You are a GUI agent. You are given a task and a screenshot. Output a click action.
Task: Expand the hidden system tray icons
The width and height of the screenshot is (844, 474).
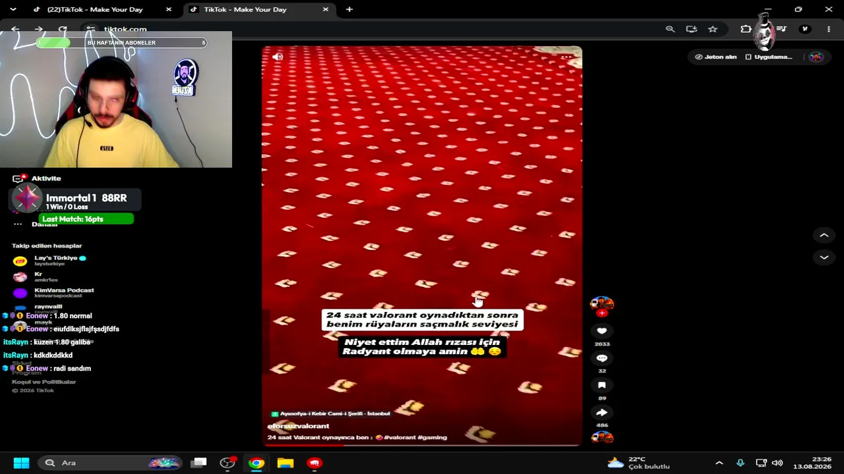click(x=719, y=463)
